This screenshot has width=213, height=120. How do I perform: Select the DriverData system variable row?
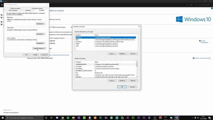(106, 69)
